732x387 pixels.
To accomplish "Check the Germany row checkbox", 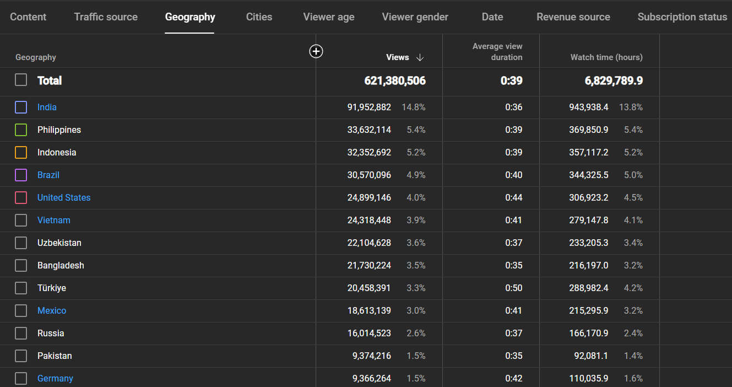I will 21,378.
